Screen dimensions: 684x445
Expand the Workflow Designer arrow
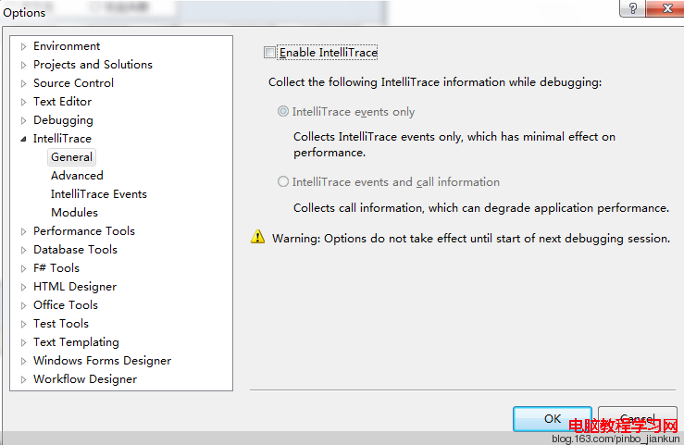click(x=23, y=379)
